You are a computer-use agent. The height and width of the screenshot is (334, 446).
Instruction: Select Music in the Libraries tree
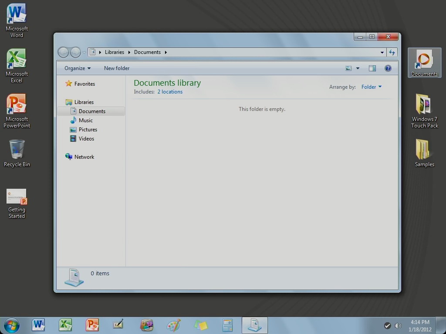(x=85, y=120)
